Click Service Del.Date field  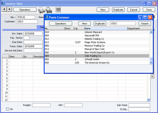(x=33, y=50)
